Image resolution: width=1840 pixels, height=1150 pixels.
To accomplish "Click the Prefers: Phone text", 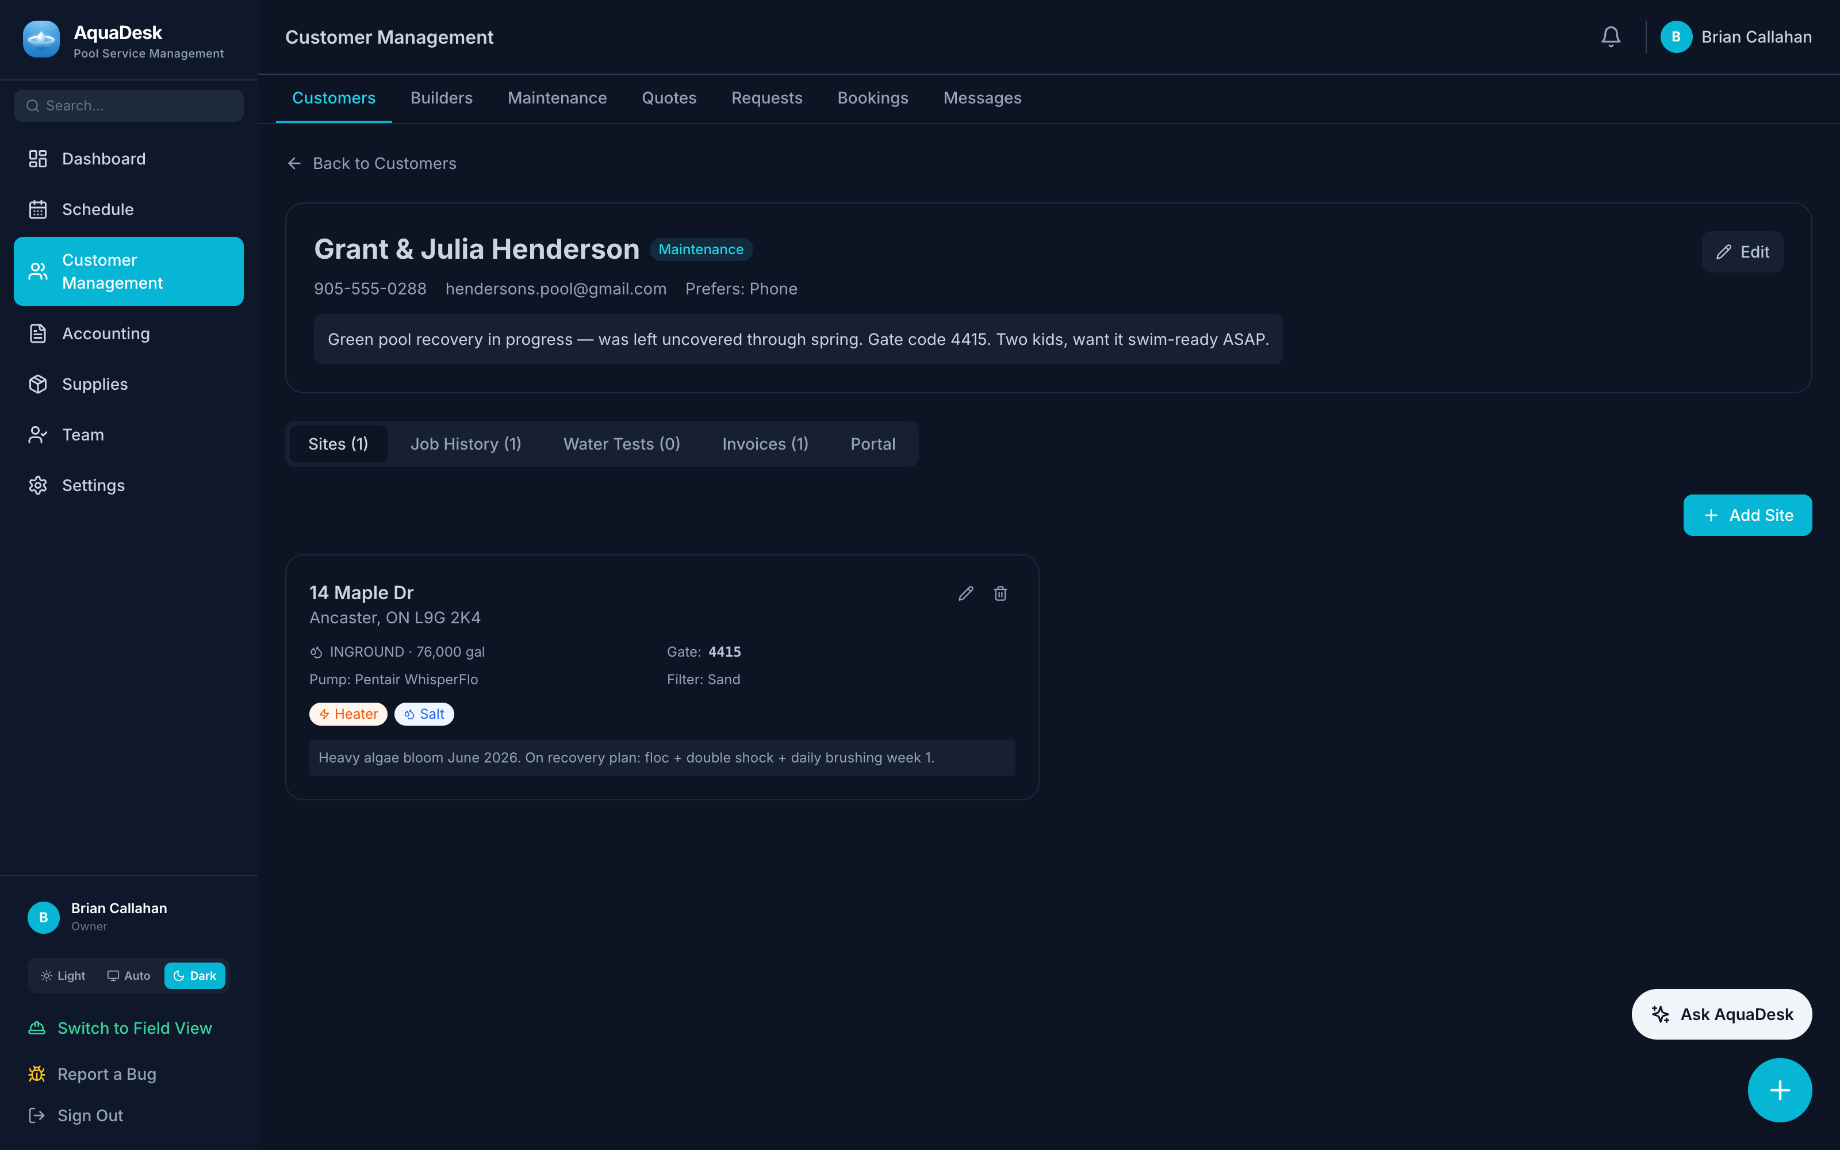I will click(741, 289).
